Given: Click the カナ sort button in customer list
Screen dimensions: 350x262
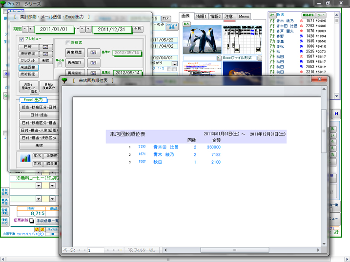Looking at the screenshot, I should click(x=272, y=15).
